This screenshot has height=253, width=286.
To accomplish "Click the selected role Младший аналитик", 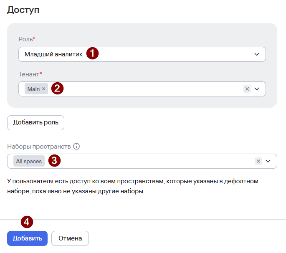I will [x=53, y=54].
